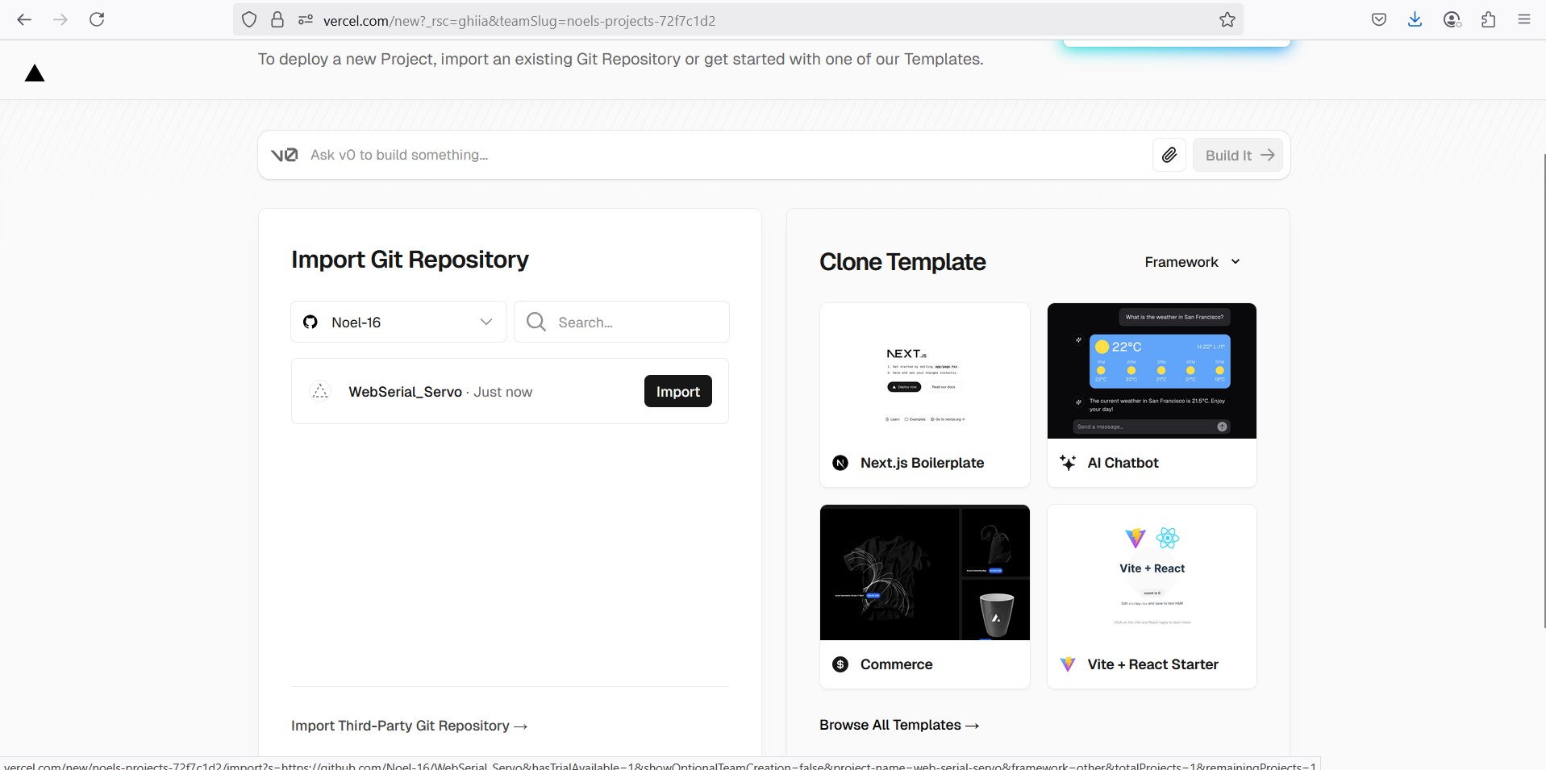1546x770 pixels.
Task: Open the Vite + React Starter title
Action: coord(1152,664)
